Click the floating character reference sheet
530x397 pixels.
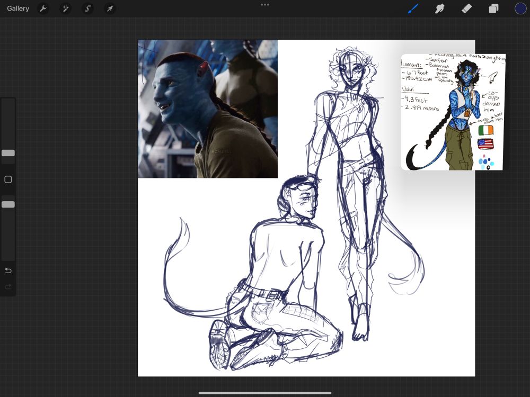pos(453,112)
